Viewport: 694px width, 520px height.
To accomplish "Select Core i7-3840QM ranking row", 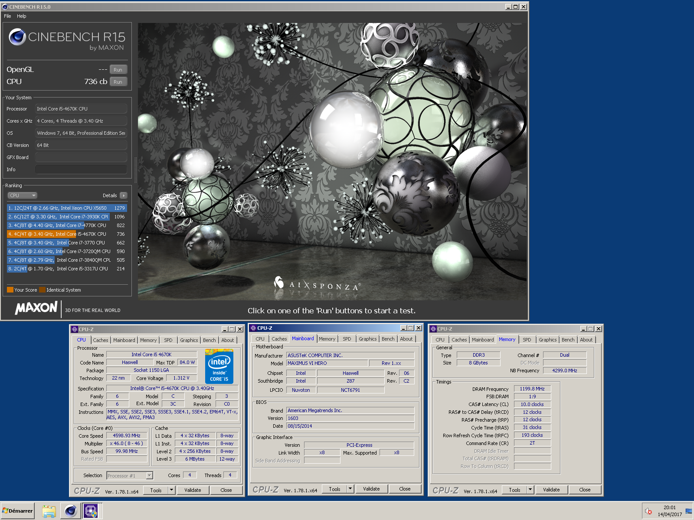I will 67,260.
